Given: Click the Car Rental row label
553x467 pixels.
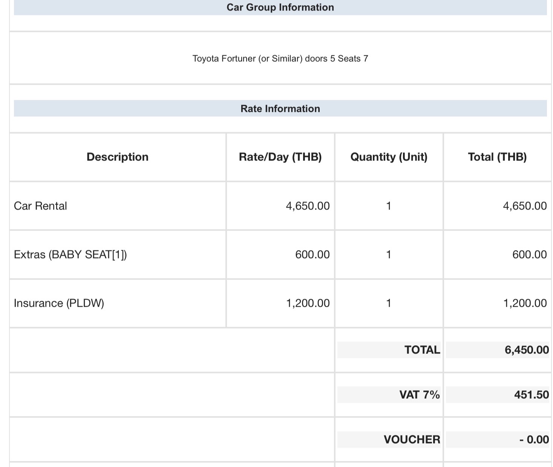Looking at the screenshot, I should tap(40, 206).
